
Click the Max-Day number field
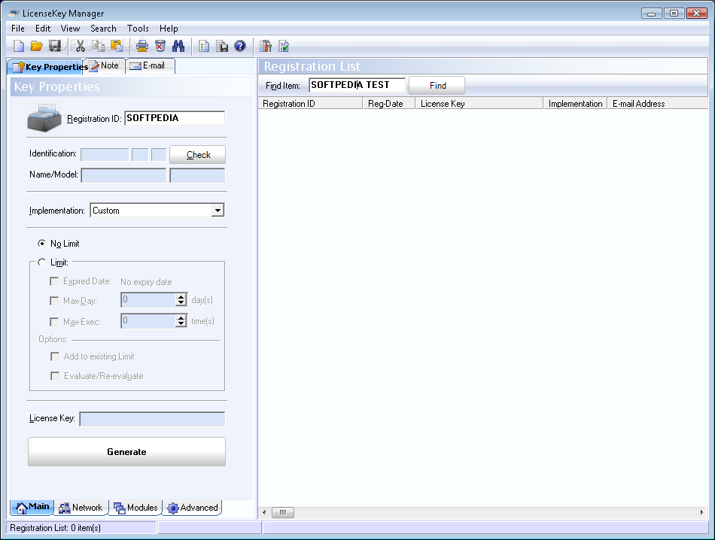pos(148,300)
